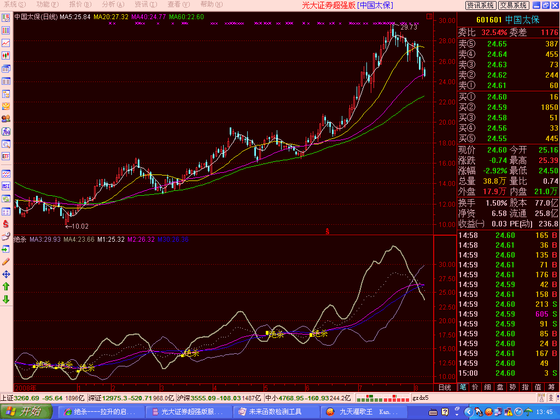Switch to candlestick K-line chart icon

(x=5, y=55)
